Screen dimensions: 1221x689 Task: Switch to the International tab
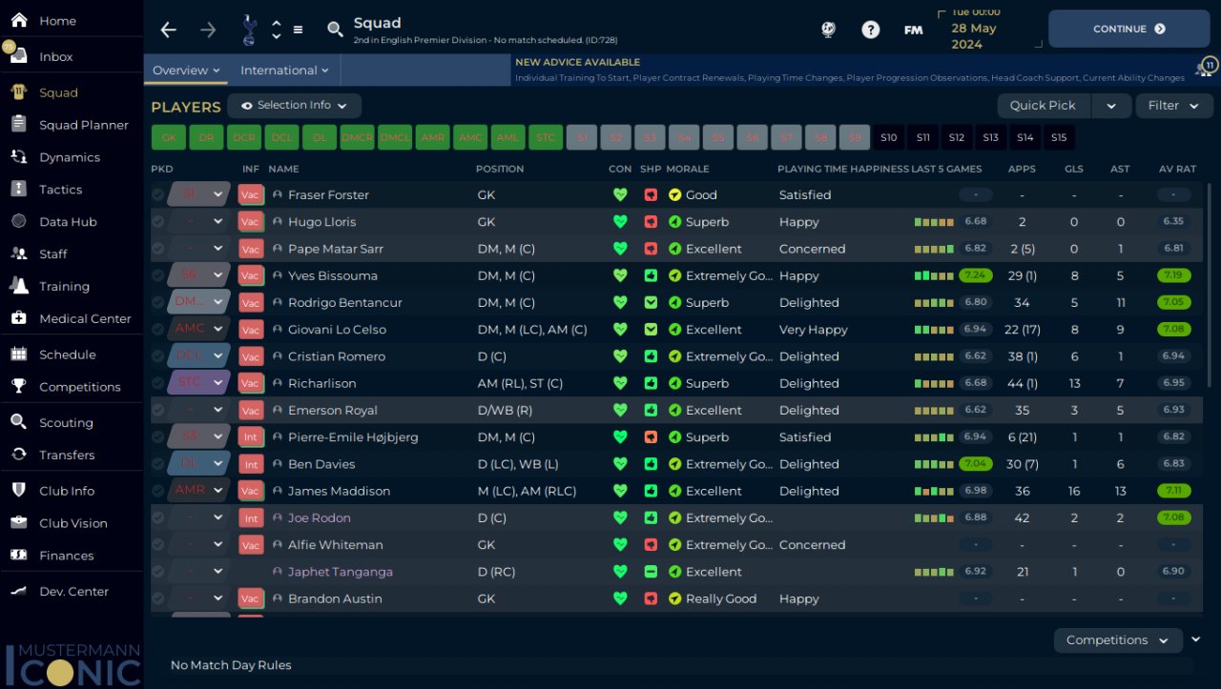[x=284, y=71]
